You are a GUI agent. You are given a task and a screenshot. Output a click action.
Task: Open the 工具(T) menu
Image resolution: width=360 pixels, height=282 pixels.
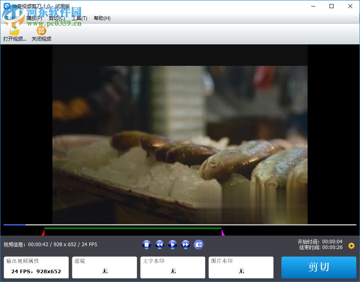click(80, 18)
